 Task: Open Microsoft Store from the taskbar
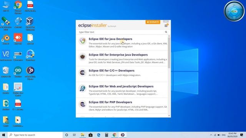pyautogui.click(x=91, y=135)
